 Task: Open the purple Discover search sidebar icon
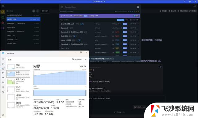(3, 28)
